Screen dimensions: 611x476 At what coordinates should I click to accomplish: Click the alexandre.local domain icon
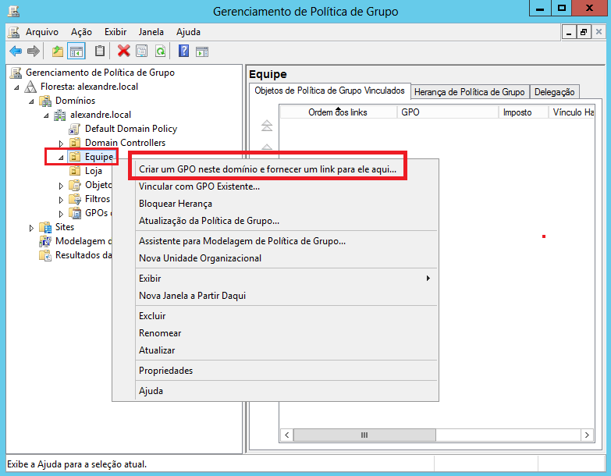coord(60,115)
